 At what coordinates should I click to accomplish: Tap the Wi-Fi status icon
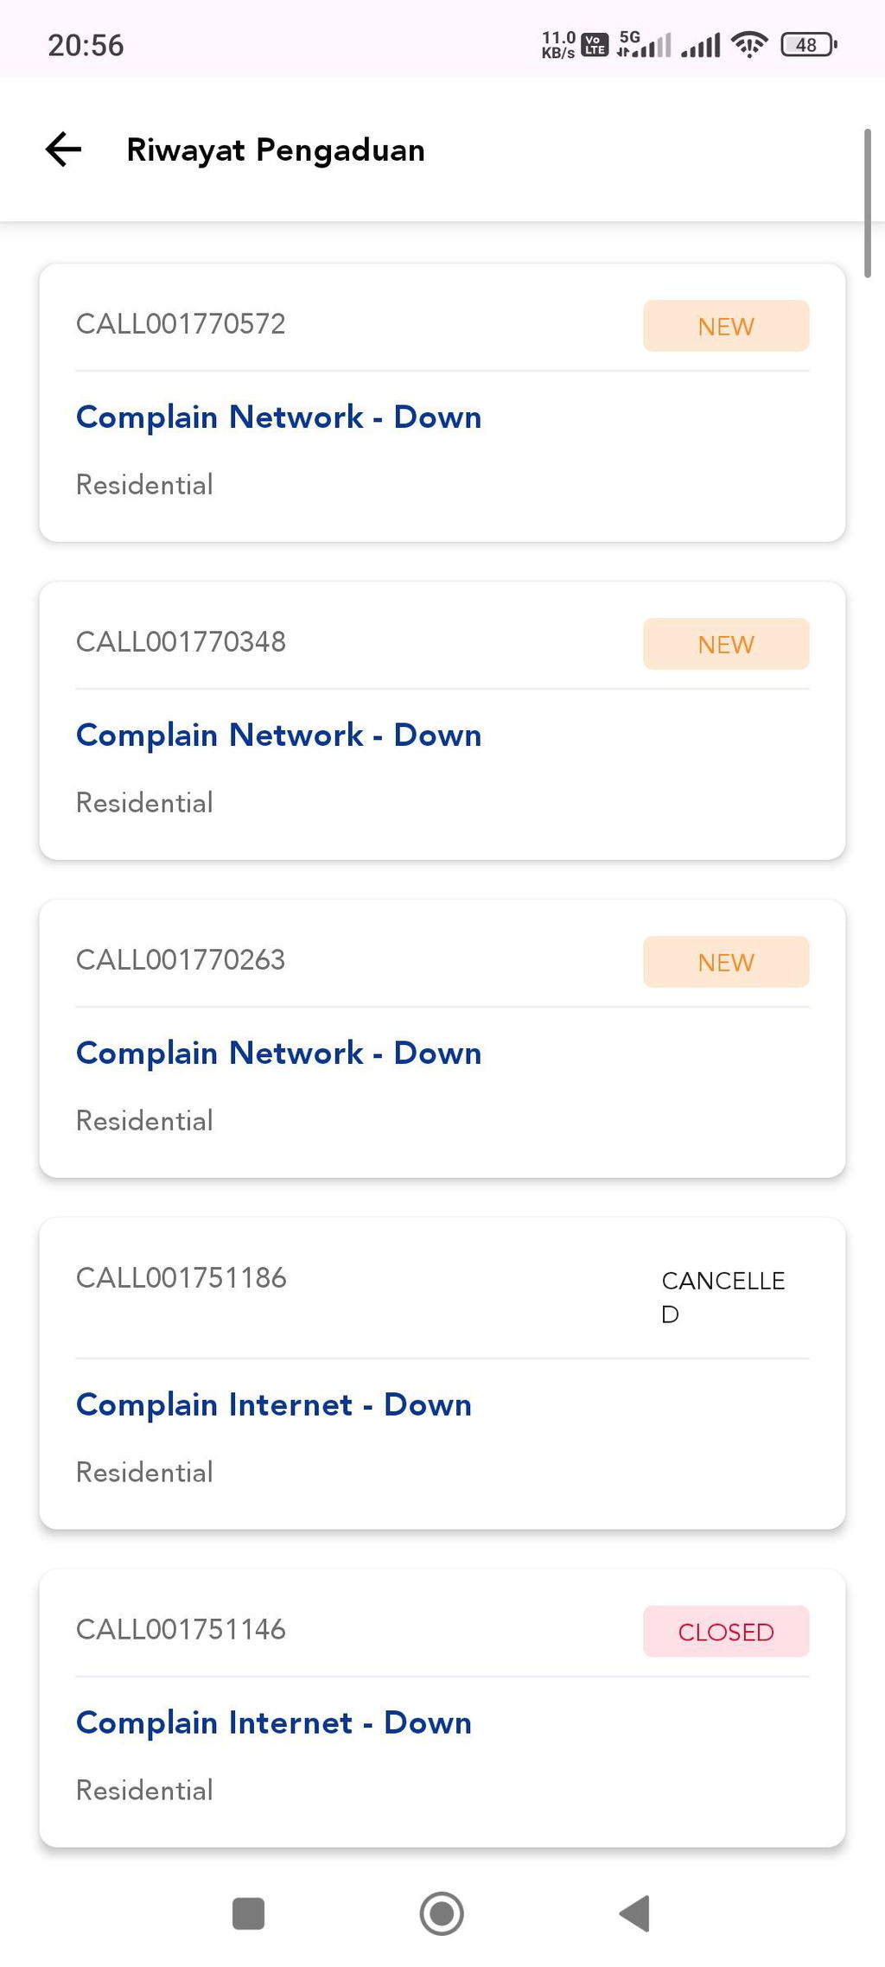pyautogui.click(x=748, y=44)
